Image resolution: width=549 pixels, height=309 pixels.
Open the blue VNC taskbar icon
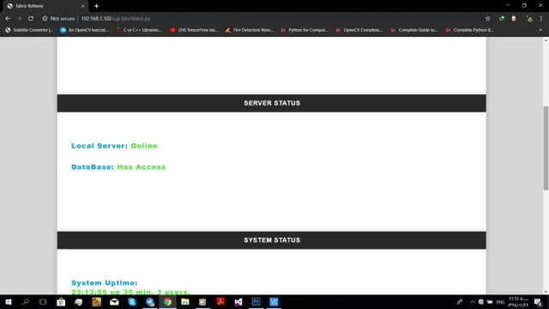[x=274, y=301]
